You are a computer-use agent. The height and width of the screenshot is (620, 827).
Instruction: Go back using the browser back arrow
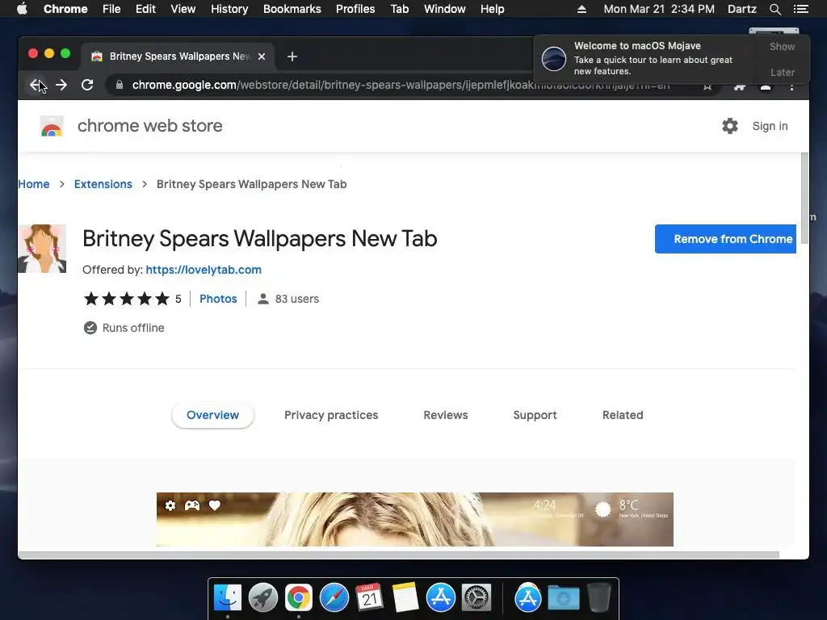36,85
